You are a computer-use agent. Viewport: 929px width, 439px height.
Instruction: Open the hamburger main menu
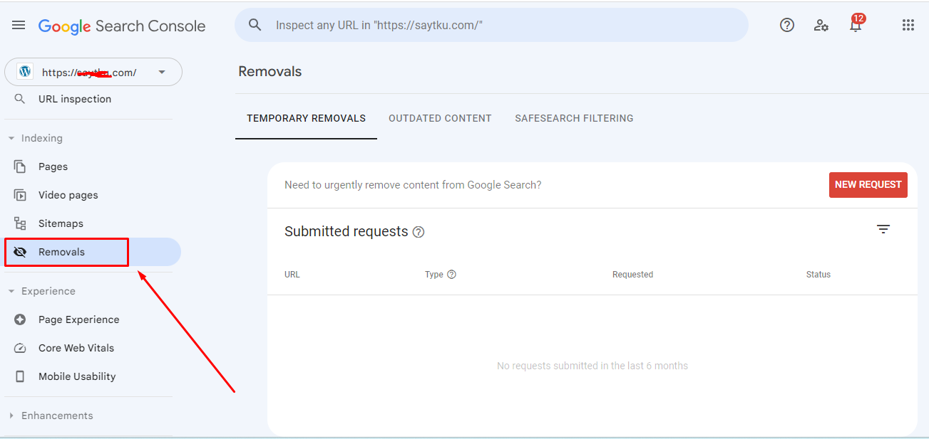click(19, 25)
